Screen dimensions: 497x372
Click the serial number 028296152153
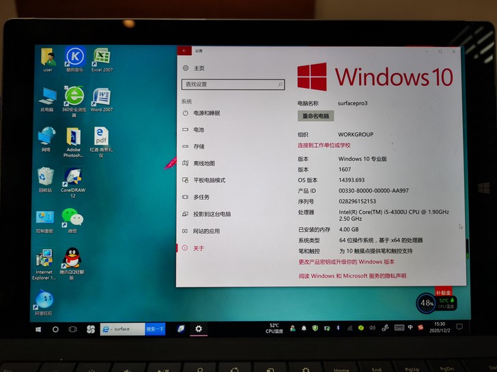(x=357, y=202)
